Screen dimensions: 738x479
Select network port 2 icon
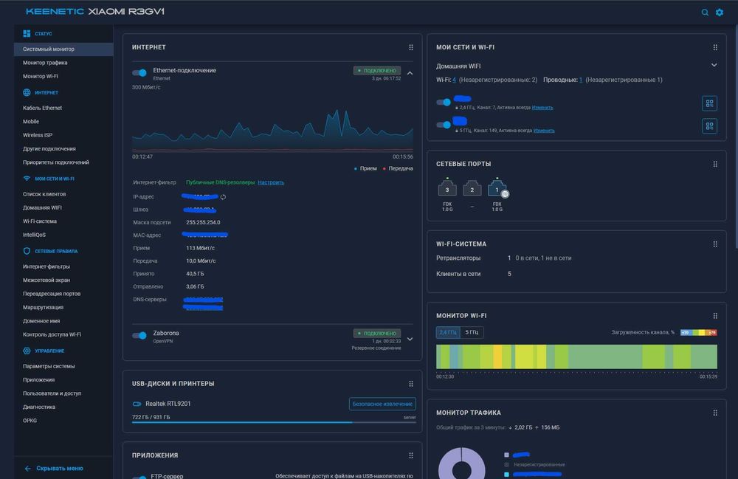pyautogui.click(x=472, y=188)
